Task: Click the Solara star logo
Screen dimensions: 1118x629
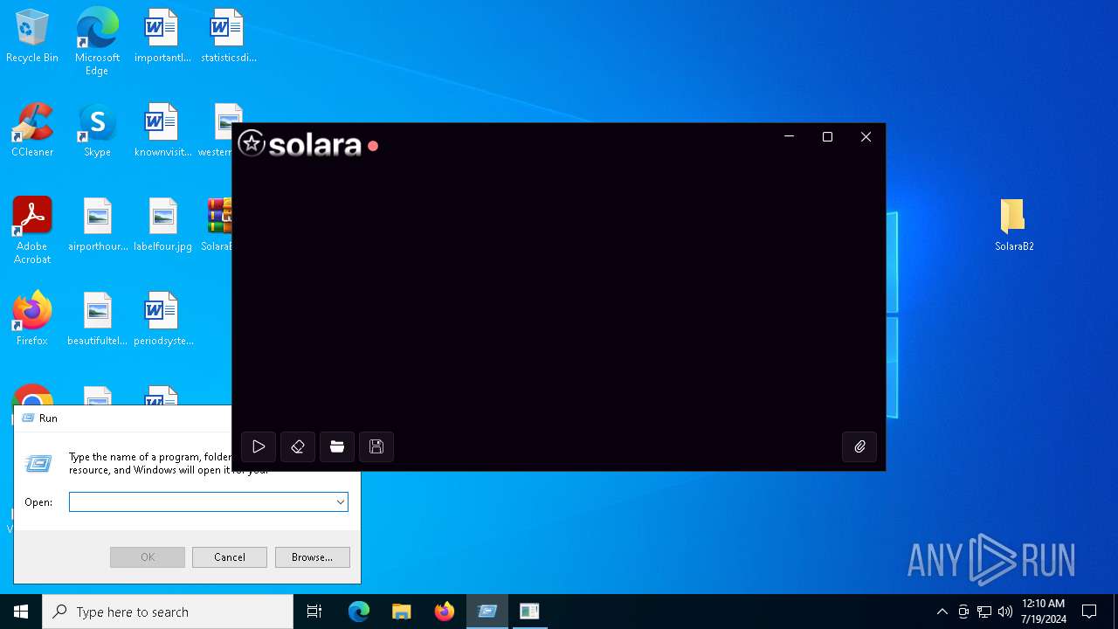Action: click(252, 143)
